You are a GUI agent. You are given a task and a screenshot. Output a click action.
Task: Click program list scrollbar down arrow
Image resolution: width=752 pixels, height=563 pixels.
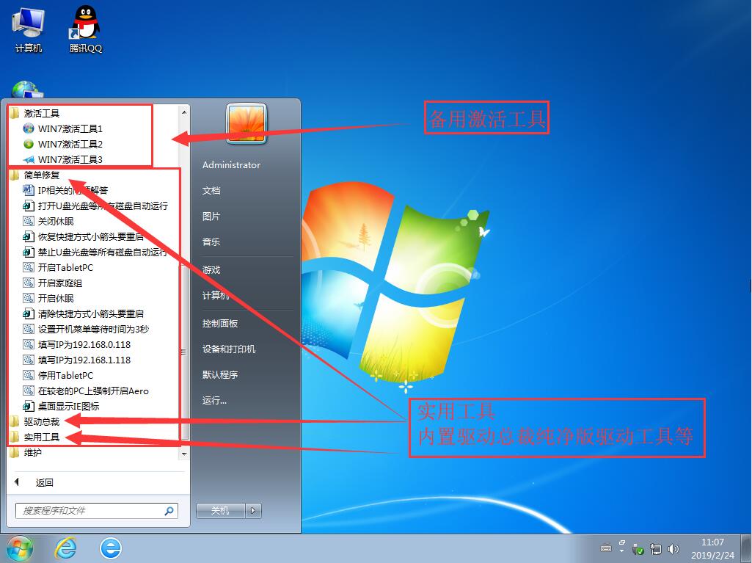184,453
